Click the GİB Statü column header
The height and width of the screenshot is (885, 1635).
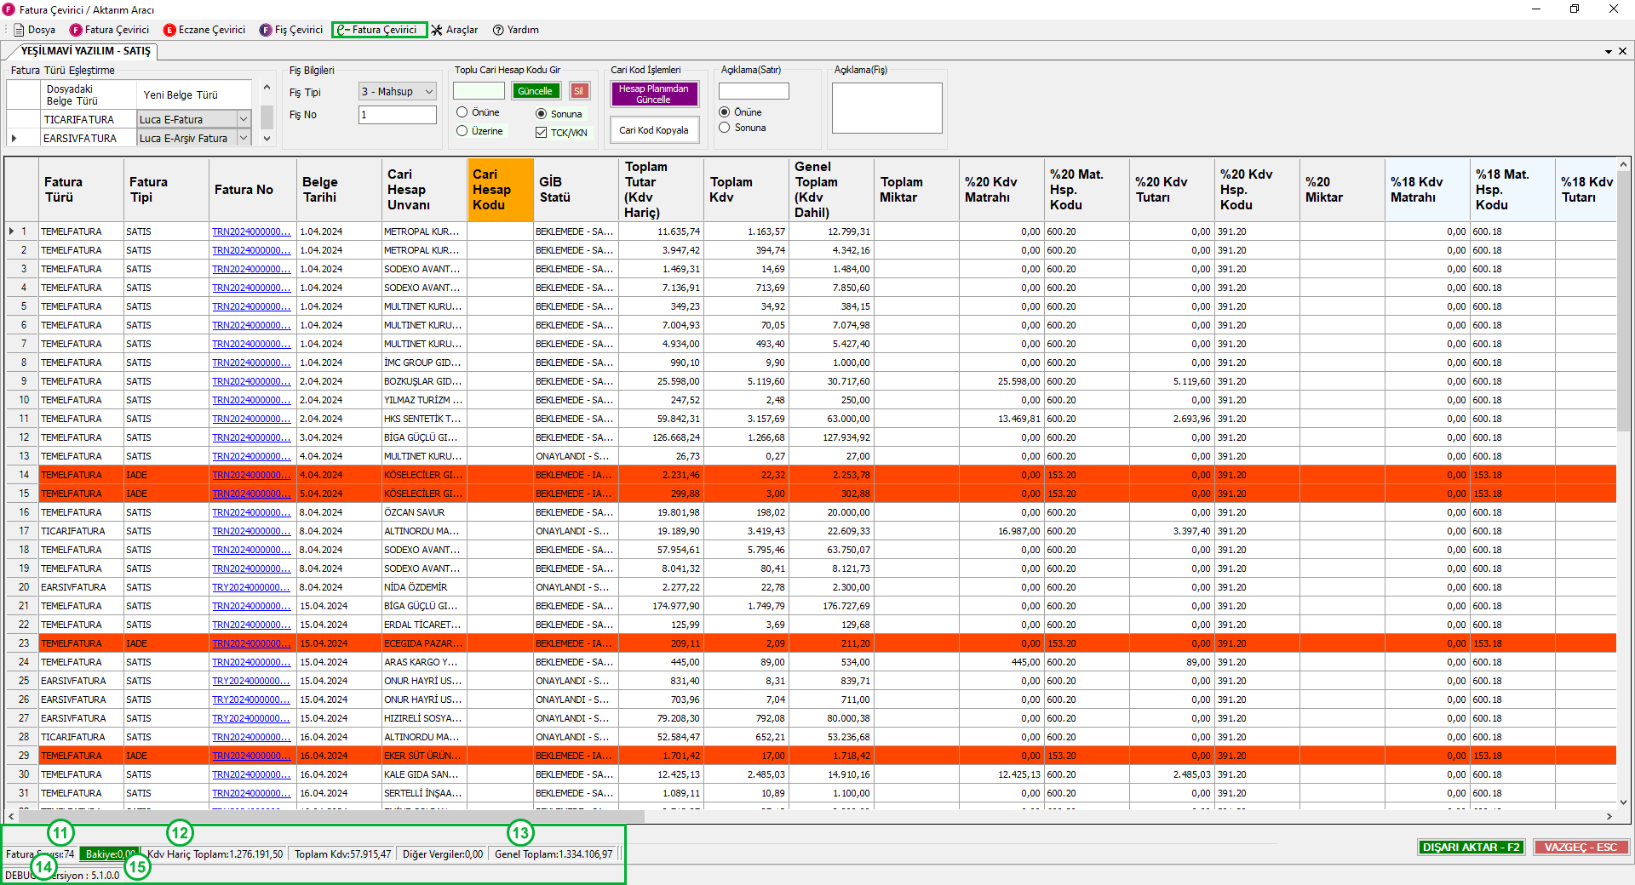[576, 190]
